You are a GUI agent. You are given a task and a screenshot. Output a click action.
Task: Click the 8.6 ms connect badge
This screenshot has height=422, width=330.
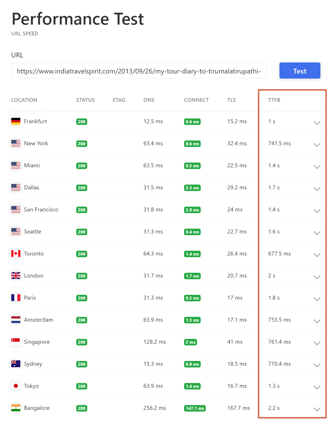tap(192, 144)
